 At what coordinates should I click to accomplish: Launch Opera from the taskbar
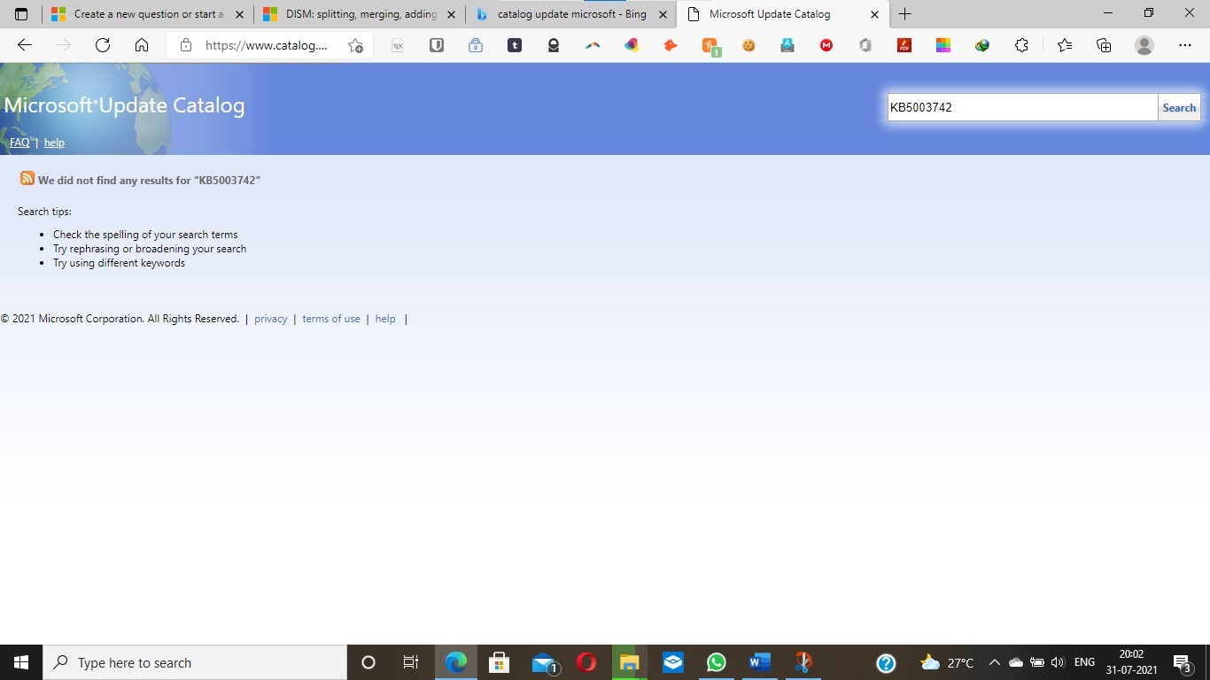point(586,662)
